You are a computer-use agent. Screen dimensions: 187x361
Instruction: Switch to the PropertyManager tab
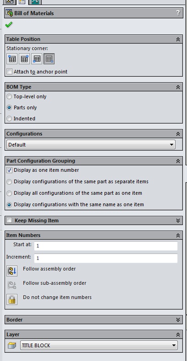point(22,2)
